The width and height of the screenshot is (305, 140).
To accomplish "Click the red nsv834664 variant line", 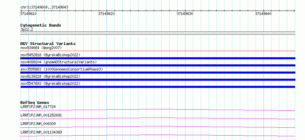I will 158,51.
